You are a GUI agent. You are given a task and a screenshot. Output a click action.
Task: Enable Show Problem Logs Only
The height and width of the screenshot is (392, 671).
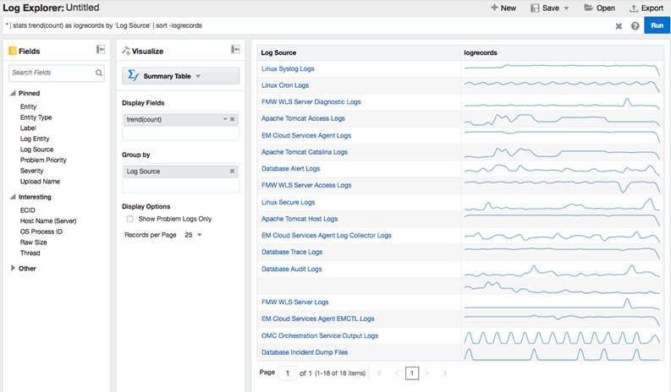pos(129,219)
